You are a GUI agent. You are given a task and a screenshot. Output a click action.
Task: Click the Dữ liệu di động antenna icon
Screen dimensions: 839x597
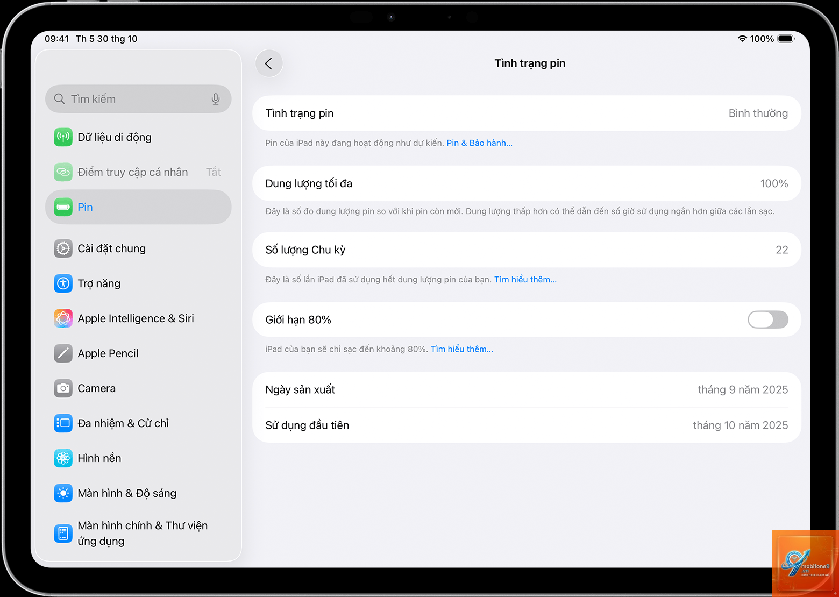click(x=63, y=137)
